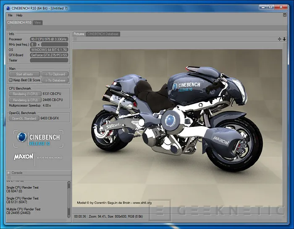Click the grip handle icon below Console label
Image resolution: width=294 pixels, height=229 pixels.
pos(9,177)
